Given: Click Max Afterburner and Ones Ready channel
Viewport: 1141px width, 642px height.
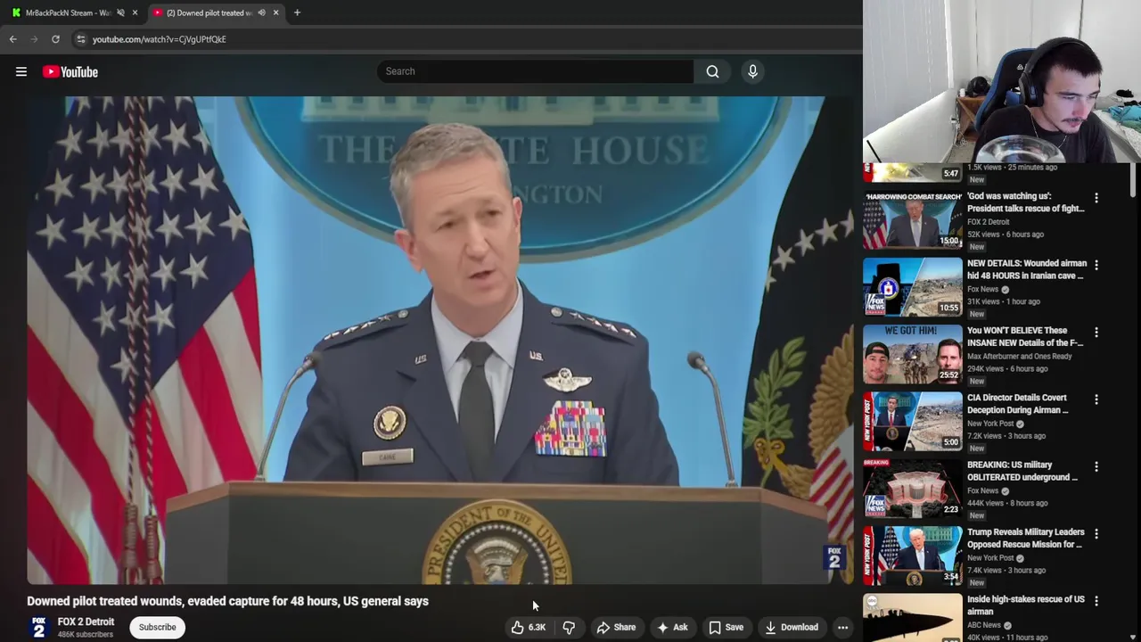Looking at the screenshot, I should click(1020, 357).
